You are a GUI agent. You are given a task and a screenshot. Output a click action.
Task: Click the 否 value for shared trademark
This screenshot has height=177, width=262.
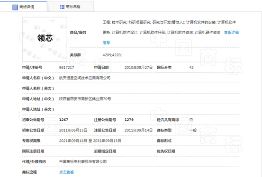click(x=191, y=120)
